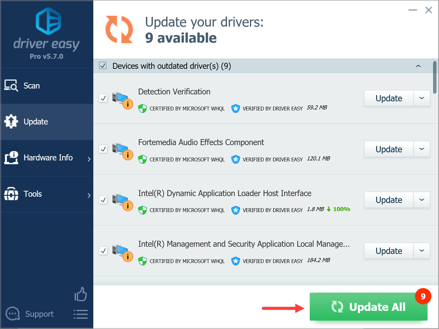Uncheck the Detection Verification checkbox
The width and height of the screenshot is (439, 329).
[103, 98]
